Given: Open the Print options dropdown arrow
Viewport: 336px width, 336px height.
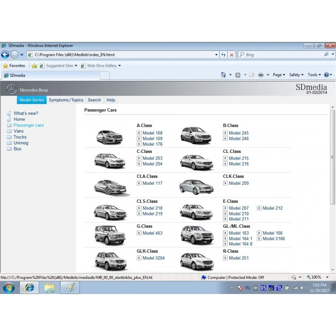Looking at the screenshot, I should 268,75.
